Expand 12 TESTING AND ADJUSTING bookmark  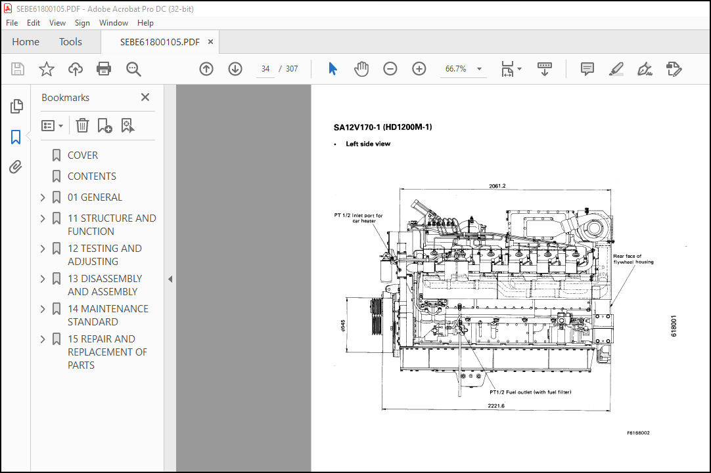tap(43, 249)
